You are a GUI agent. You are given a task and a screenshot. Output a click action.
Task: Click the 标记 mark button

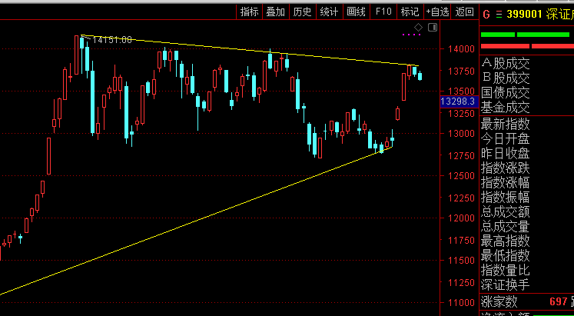[410, 12]
